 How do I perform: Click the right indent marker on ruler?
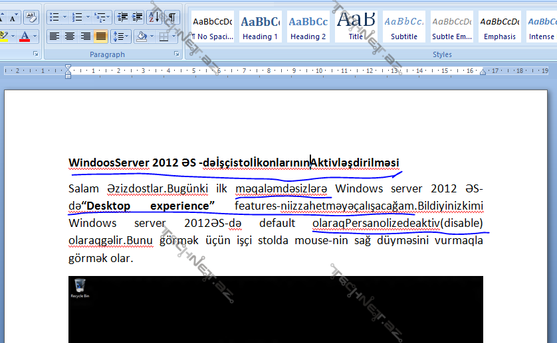click(483, 72)
